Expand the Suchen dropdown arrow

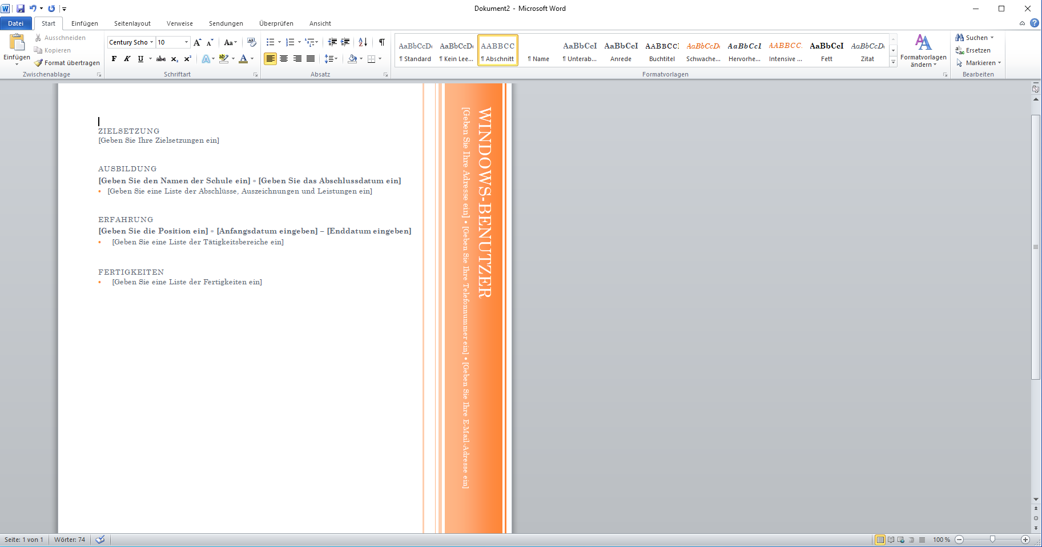tap(992, 38)
